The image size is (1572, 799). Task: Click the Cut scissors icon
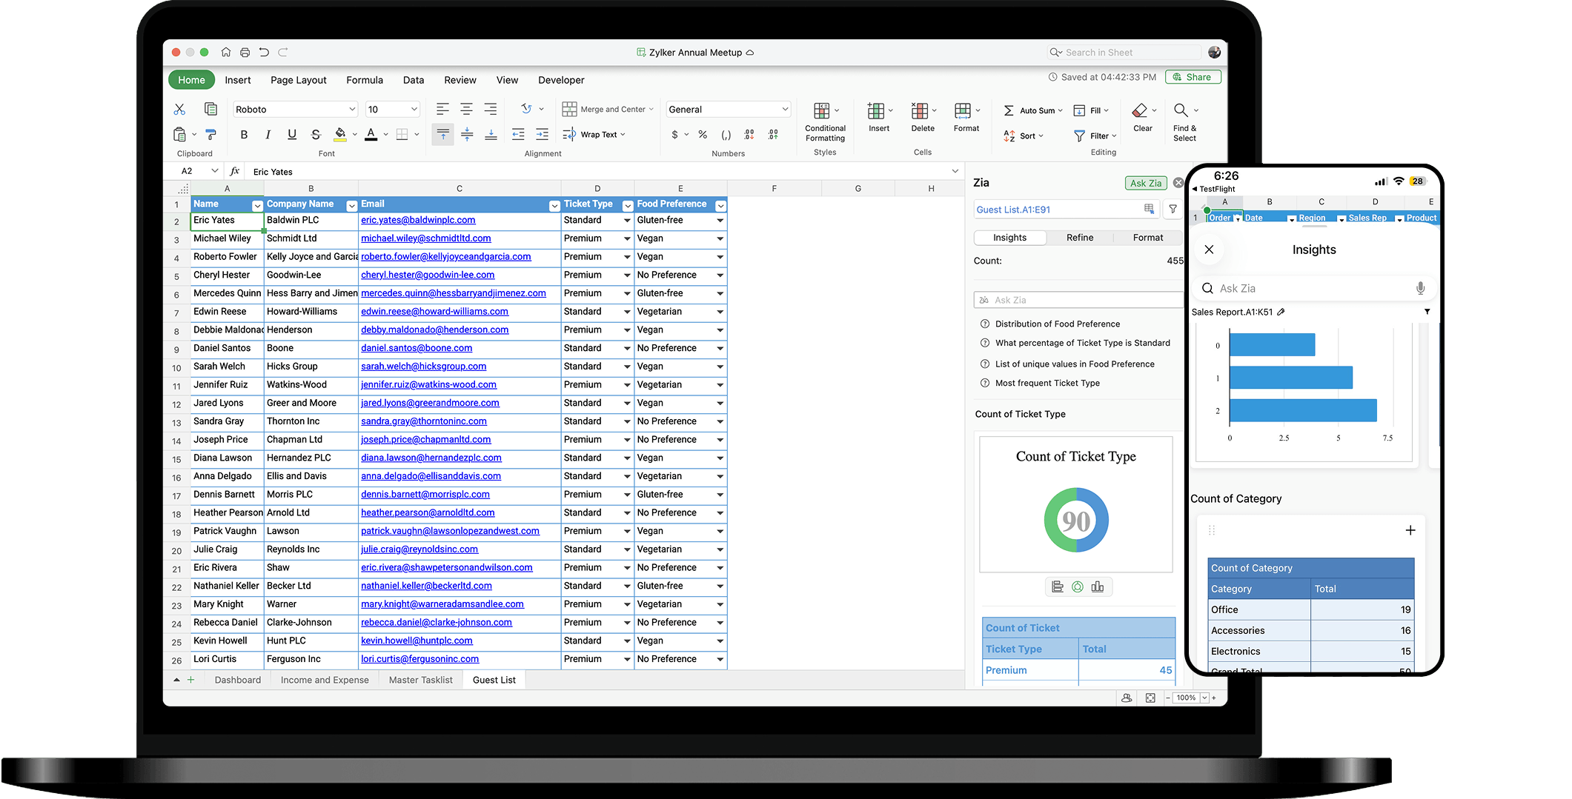[179, 109]
